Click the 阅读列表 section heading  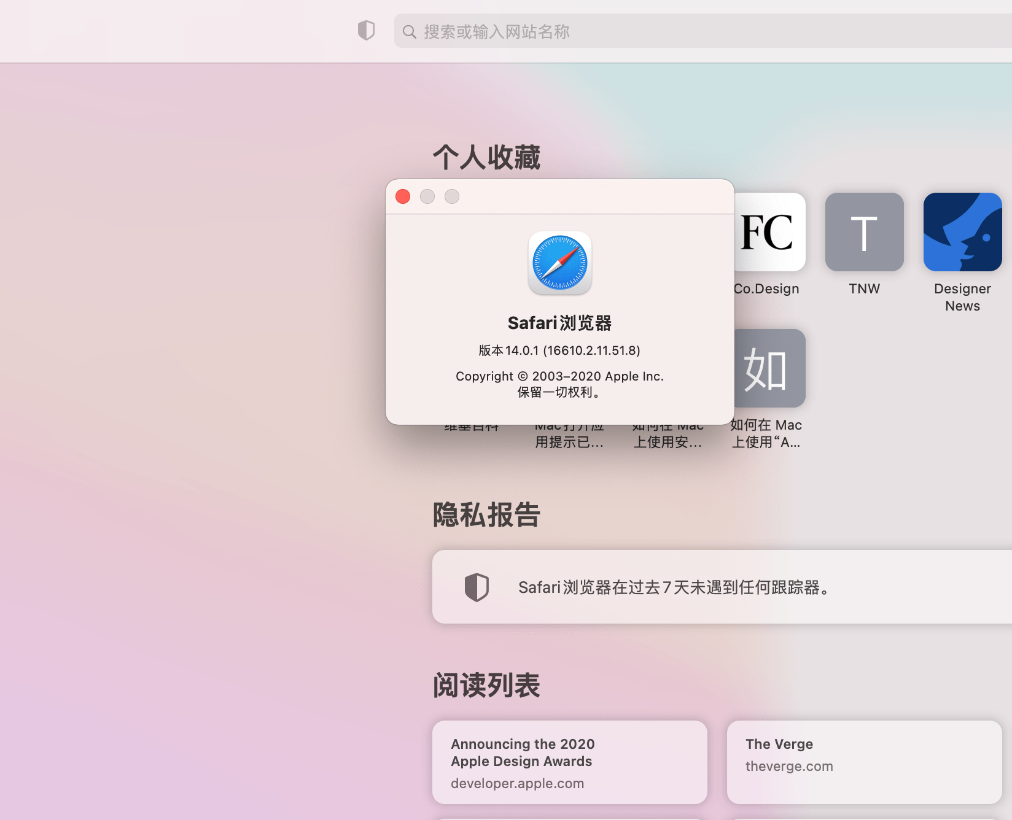[487, 685]
